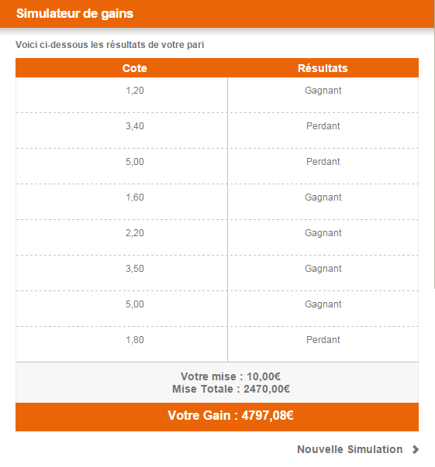Image resolution: width=435 pixels, height=467 pixels.
Task: Select the Perdant result for 3,40 odds
Action: [x=323, y=126]
